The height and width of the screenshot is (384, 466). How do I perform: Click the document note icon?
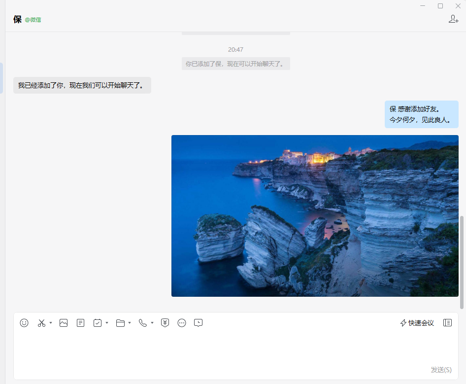point(80,323)
